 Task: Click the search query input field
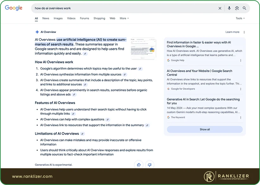[x=124, y=8]
